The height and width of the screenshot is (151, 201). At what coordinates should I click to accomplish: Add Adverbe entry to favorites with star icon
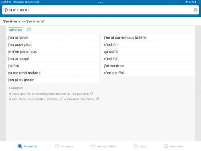click(29, 29)
